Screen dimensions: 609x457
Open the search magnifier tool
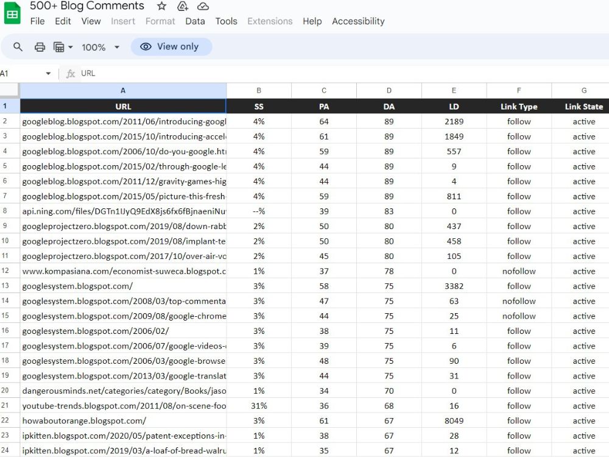point(18,47)
